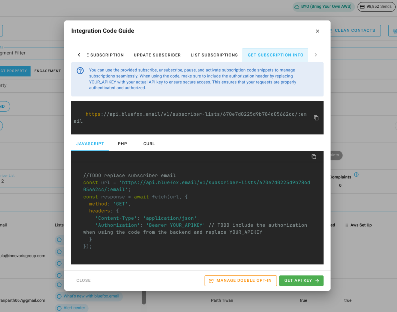Click the BYO (Bring Your Own AWS) badge
Image resolution: width=397 pixels, height=312 pixels.
324,7
